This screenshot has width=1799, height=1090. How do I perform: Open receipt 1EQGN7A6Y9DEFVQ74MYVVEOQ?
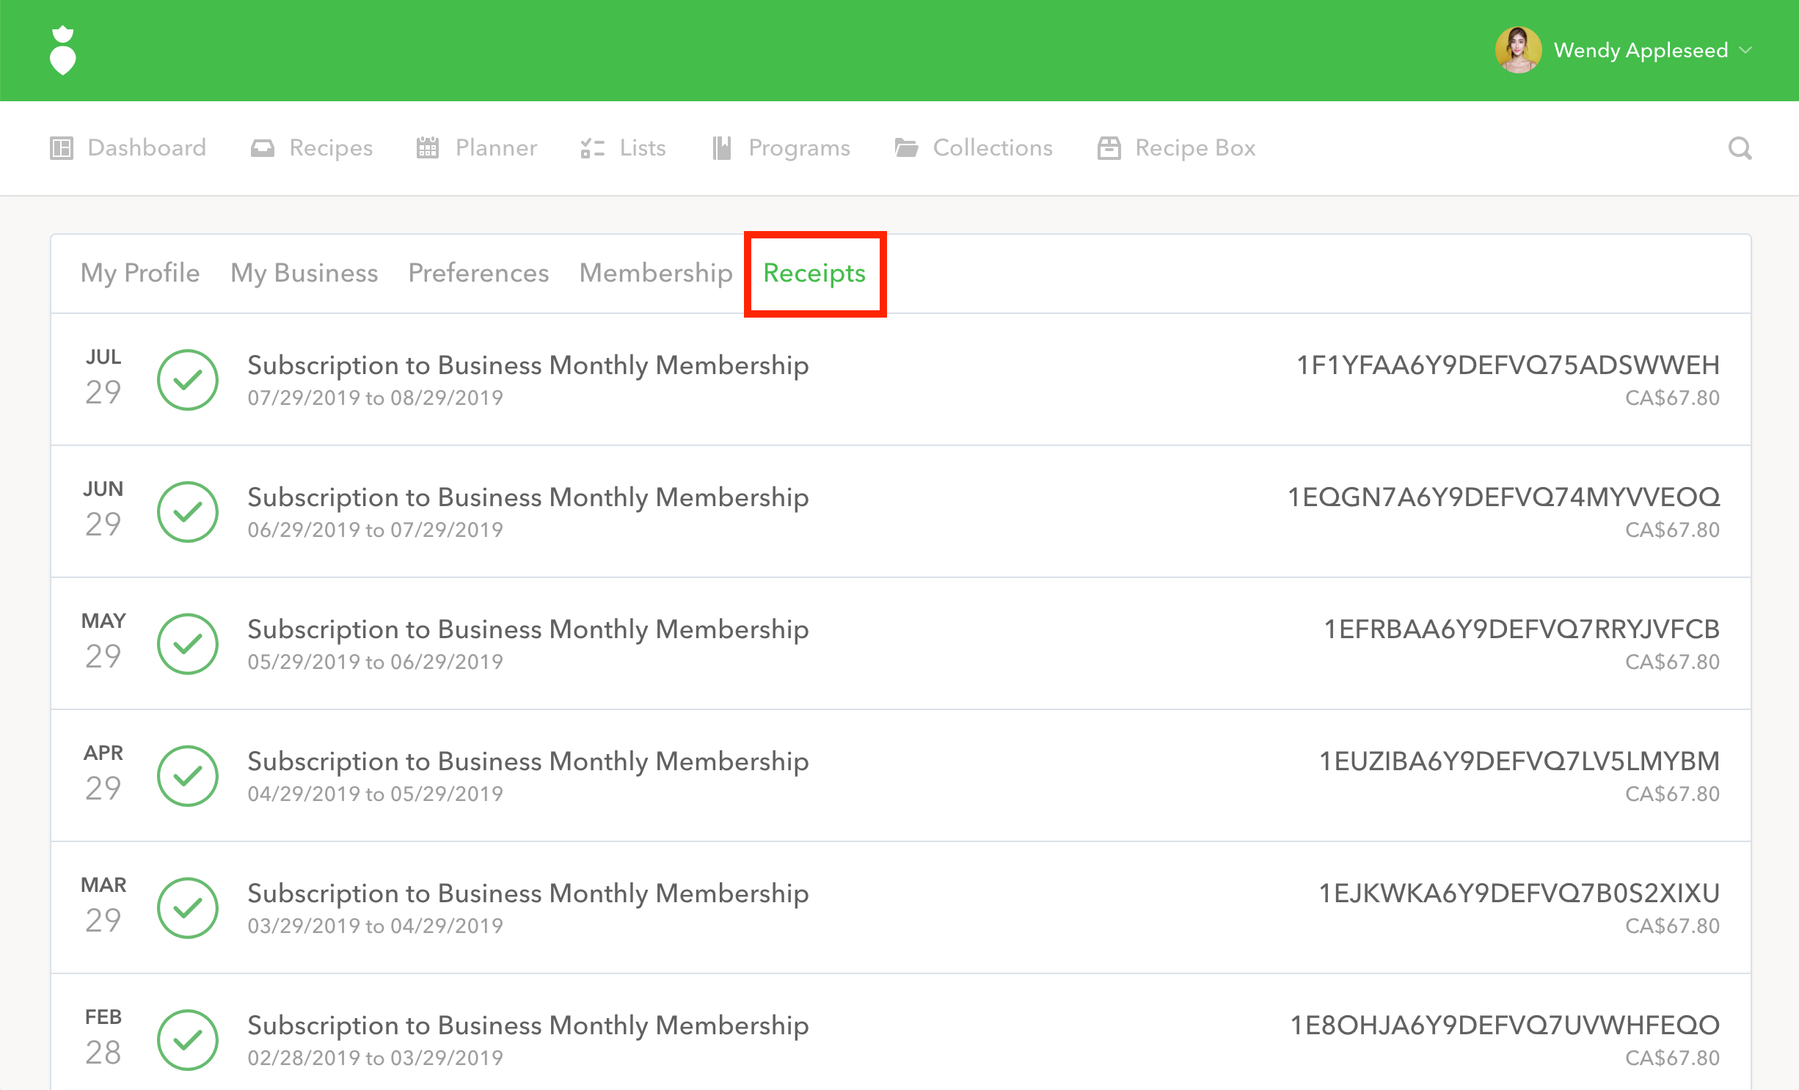(1503, 497)
